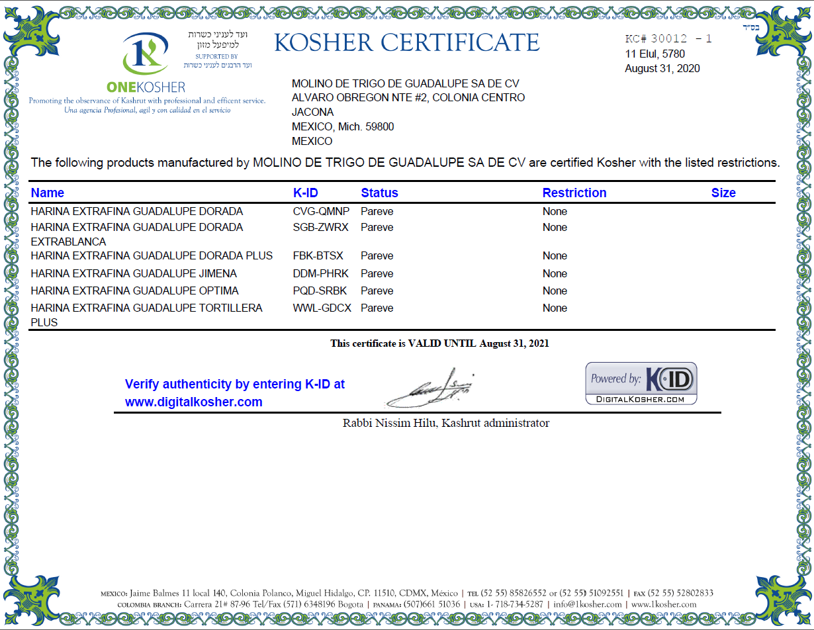Click Rabbi Nissim Hilu, Kashrut administrator text
Viewport: 814px width, 630px height.
click(446, 423)
